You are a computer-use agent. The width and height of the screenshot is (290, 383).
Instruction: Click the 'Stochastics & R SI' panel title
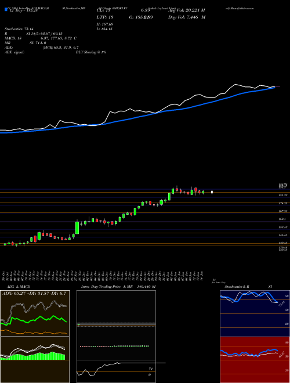248,287
